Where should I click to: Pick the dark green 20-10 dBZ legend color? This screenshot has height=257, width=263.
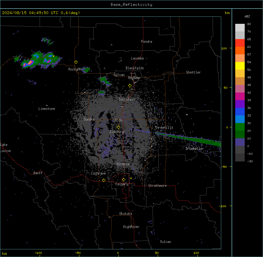point(240,135)
